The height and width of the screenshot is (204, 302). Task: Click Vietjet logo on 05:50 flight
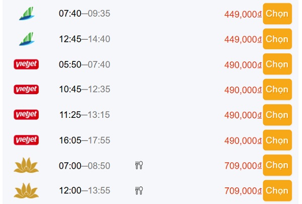click(x=26, y=64)
